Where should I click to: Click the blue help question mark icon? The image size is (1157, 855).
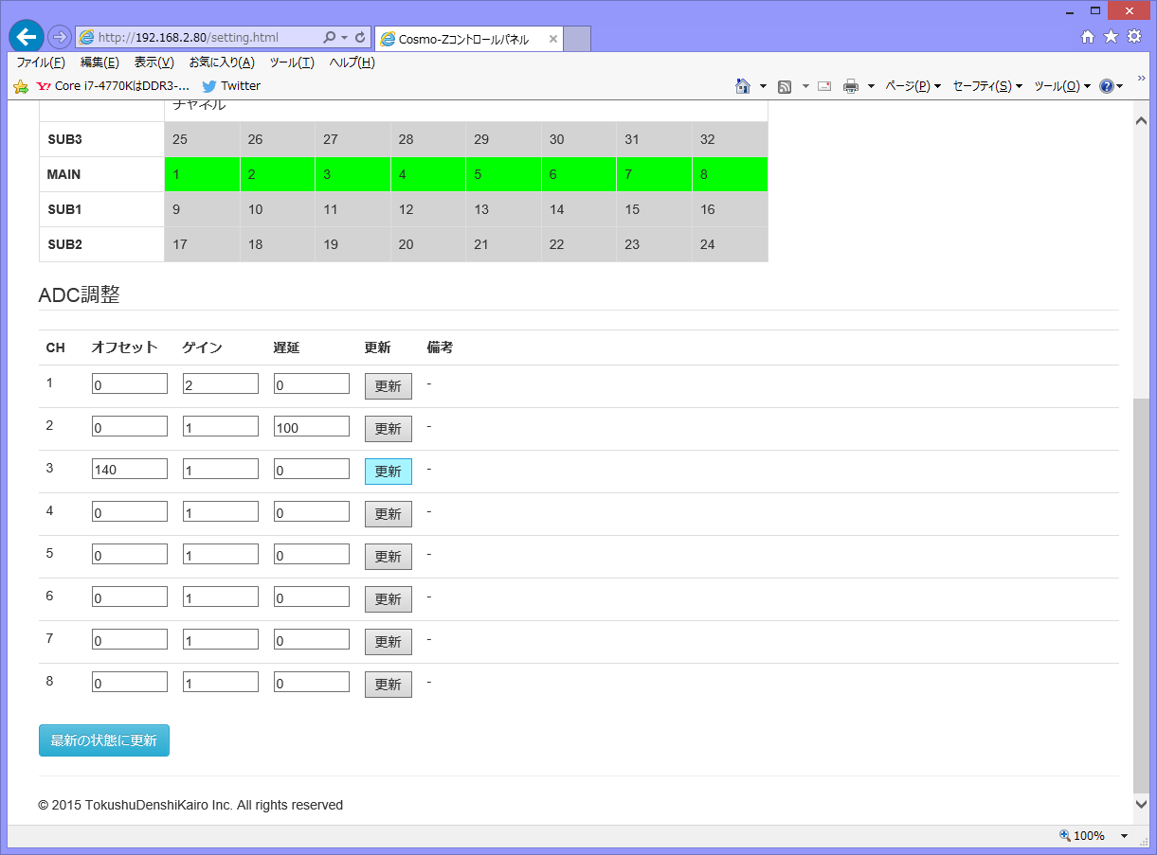pos(1106,86)
